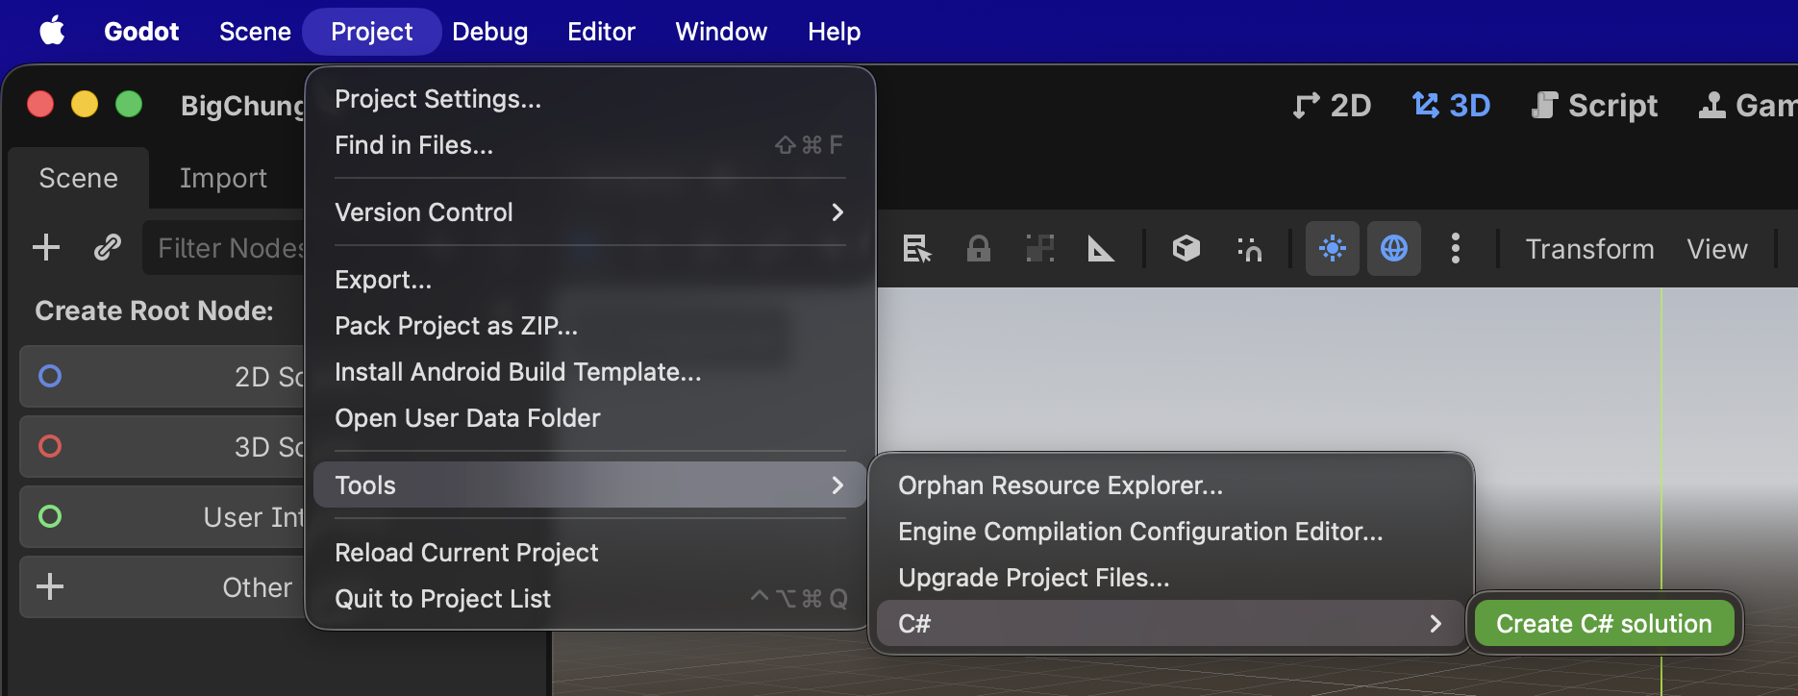Toggle the snap magnet icon
Screen dimensions: 1798x696
pos(1249,249)
